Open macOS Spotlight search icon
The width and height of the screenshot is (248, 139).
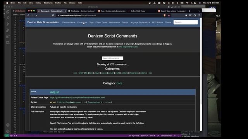(x=191, y=3)
